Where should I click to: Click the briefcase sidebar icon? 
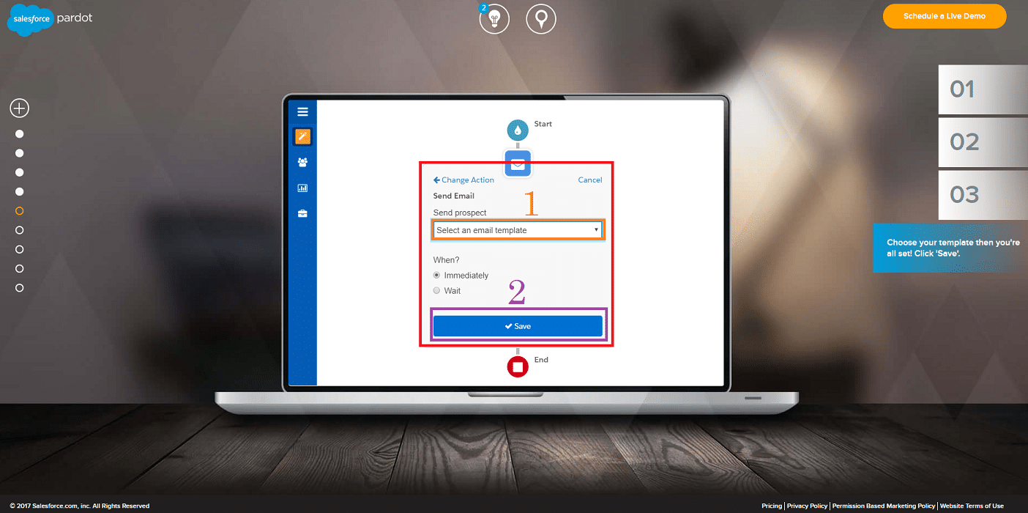click(302, 214)
